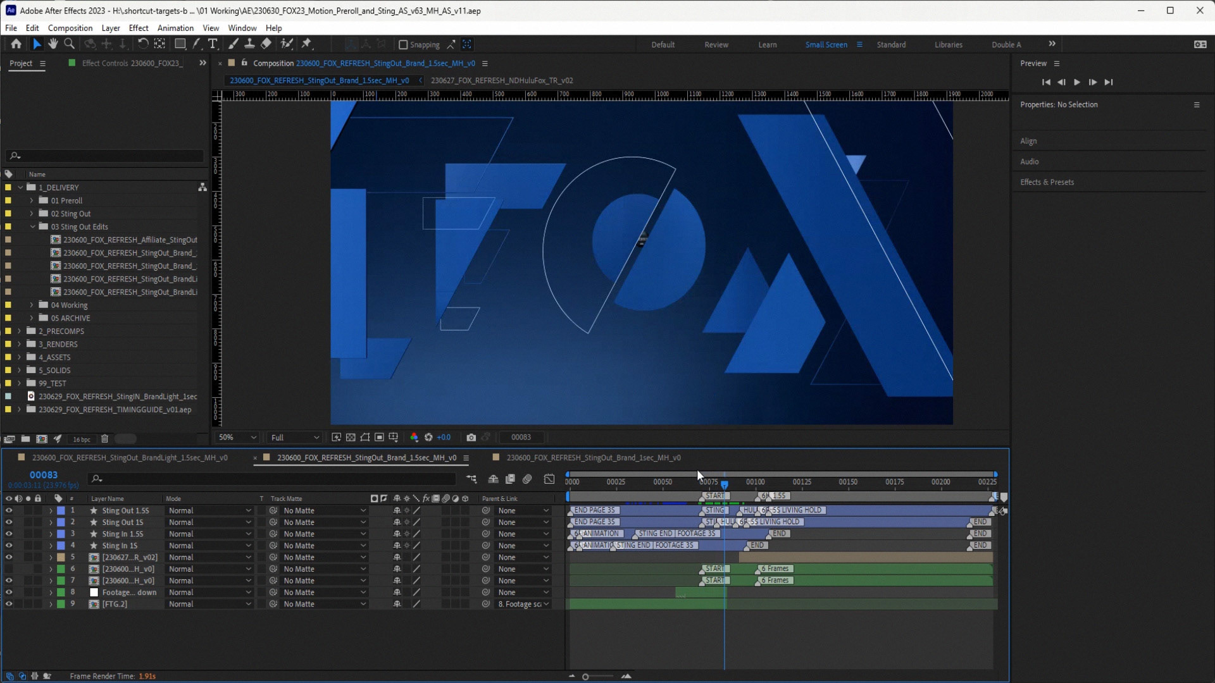Select the Zoom tool in the toolbar
This screenshot has width=1215, height=683.
[x=70, y=44]
